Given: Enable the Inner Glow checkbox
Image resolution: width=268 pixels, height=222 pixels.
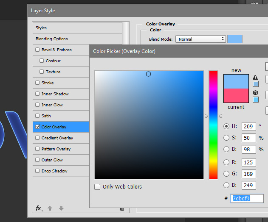Looking at the screenshot, I should tap(37, 105).
